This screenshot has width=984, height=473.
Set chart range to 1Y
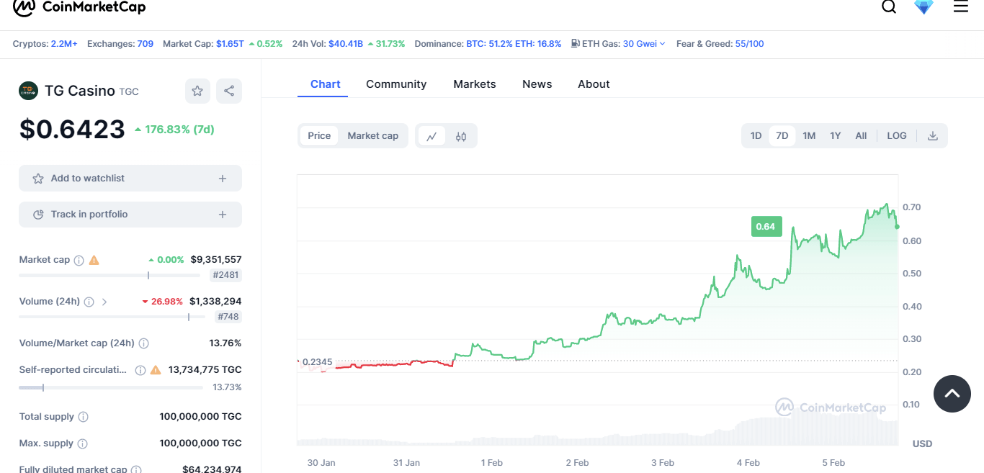pyautogui.click(x=836, y=136)
